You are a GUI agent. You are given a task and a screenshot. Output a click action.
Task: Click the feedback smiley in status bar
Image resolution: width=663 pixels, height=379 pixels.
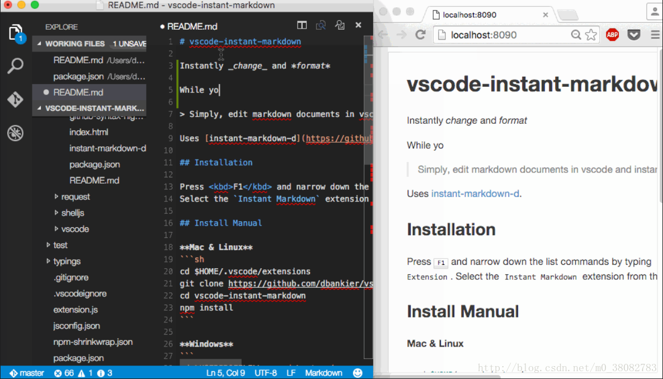[x=358, y=373]
